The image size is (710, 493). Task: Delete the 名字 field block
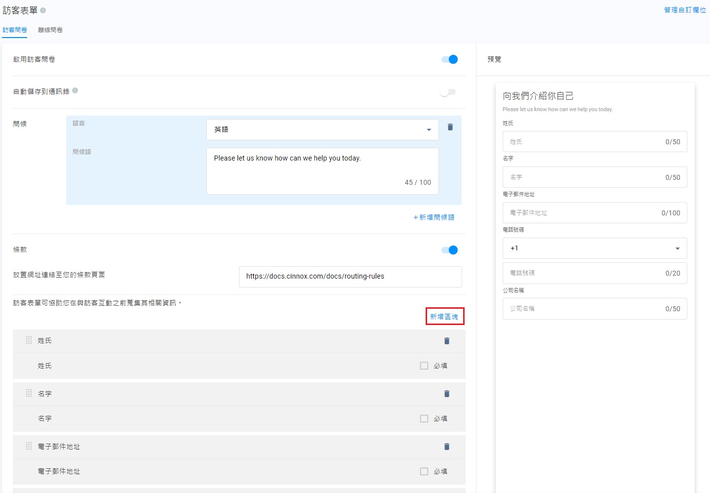coord(446,394)
